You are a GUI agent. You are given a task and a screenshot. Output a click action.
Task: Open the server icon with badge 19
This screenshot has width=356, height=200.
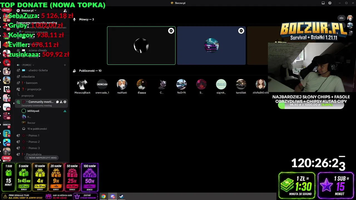(x=7, y=62)
